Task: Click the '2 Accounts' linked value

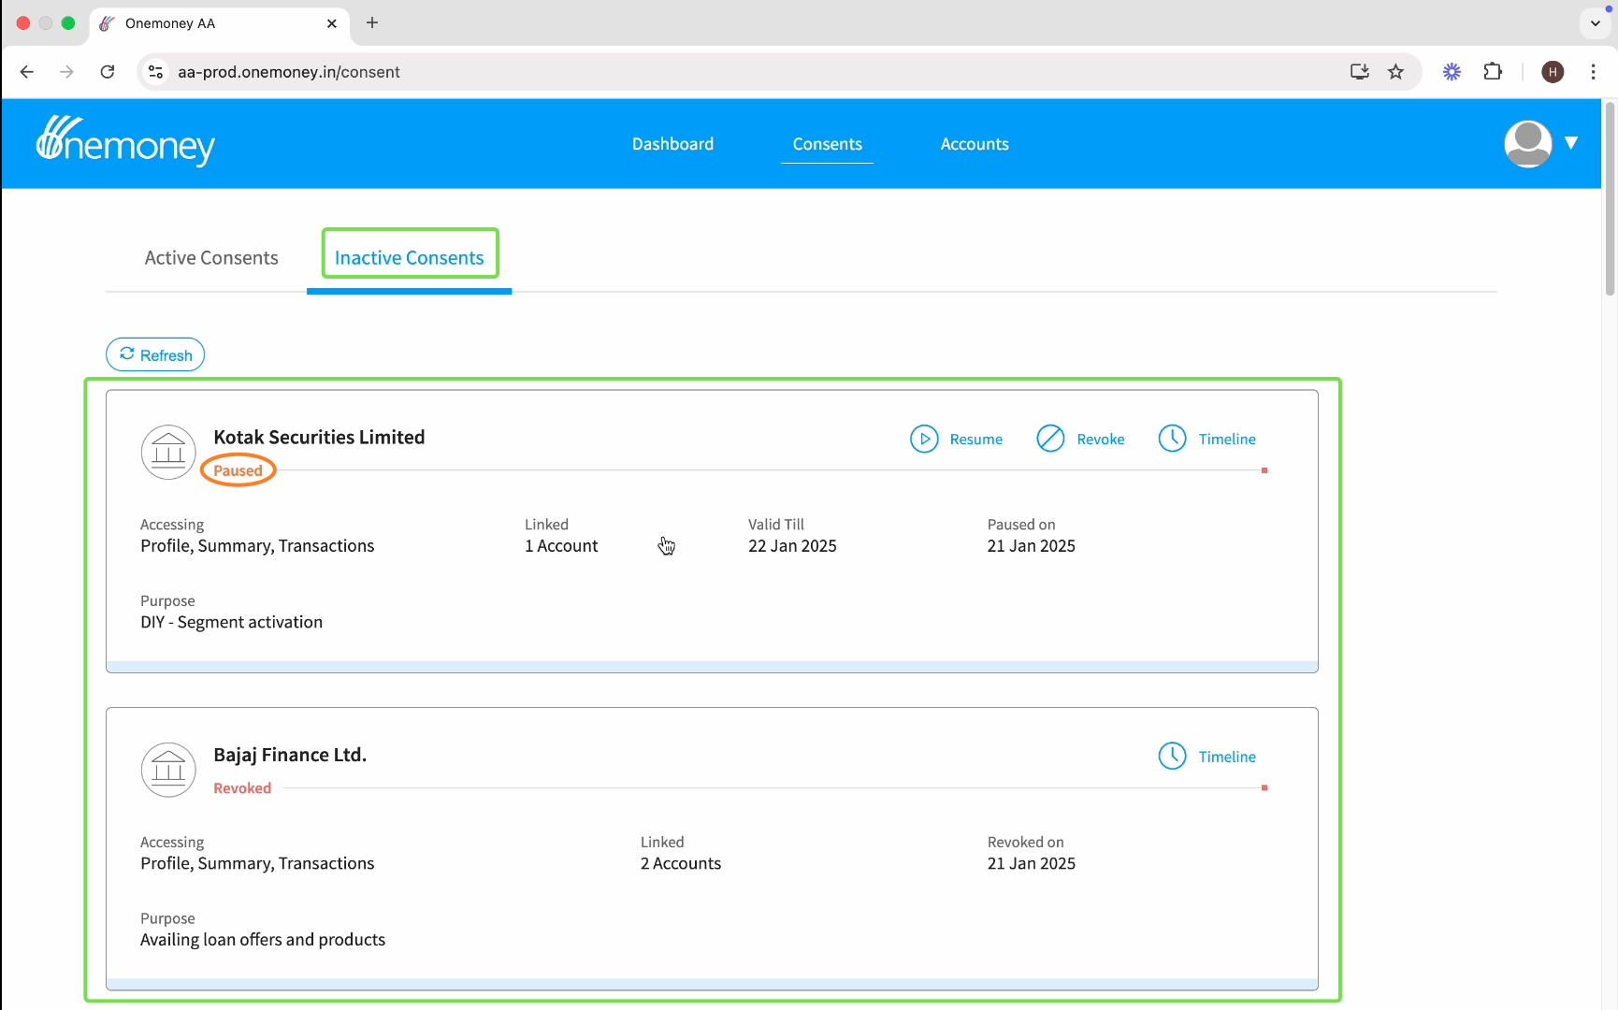Action: click(x=681, y=864)
